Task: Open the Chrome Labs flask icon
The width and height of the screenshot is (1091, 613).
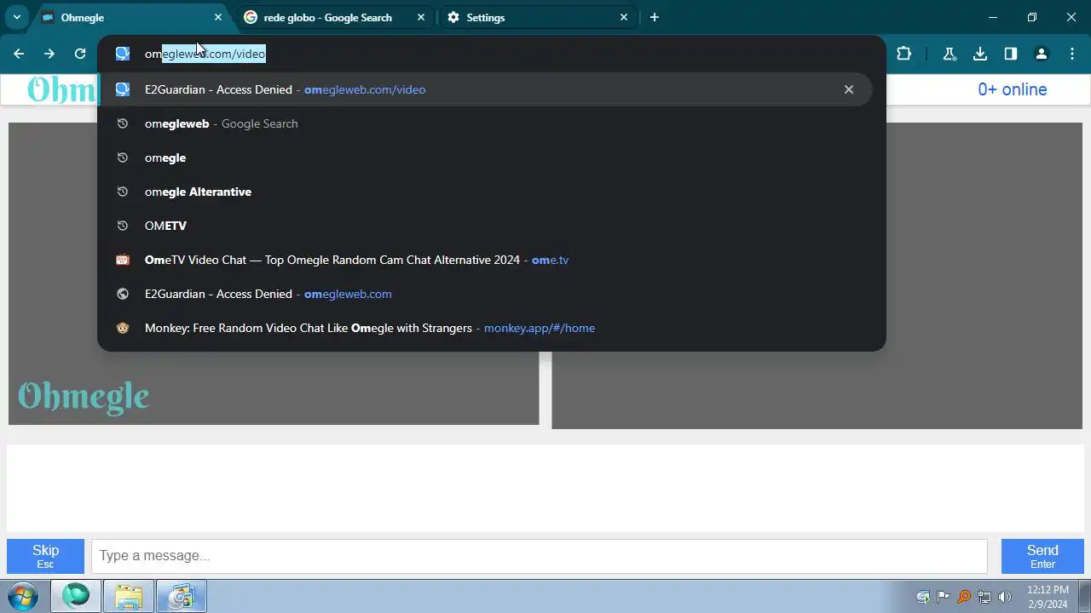Action: [x=949, y=54]
